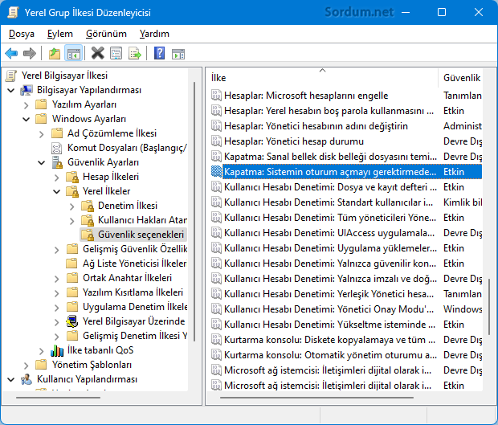Screen dimensions: 498x425
Task: Select Gelişmiş Denetim İlkesi Y... folder in tree
Action: click(135, 336)
